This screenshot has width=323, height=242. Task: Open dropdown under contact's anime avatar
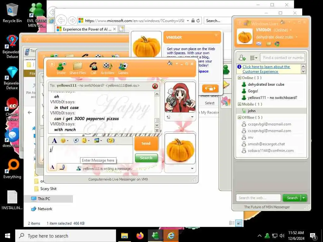tap(192, 117)
